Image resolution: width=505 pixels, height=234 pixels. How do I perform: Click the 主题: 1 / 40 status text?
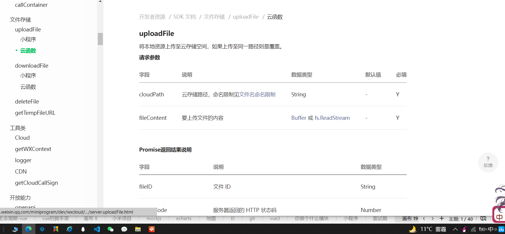[x=461, y=219]
